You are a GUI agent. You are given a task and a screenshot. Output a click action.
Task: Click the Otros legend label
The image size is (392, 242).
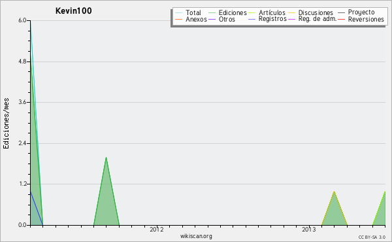(227, 19)
